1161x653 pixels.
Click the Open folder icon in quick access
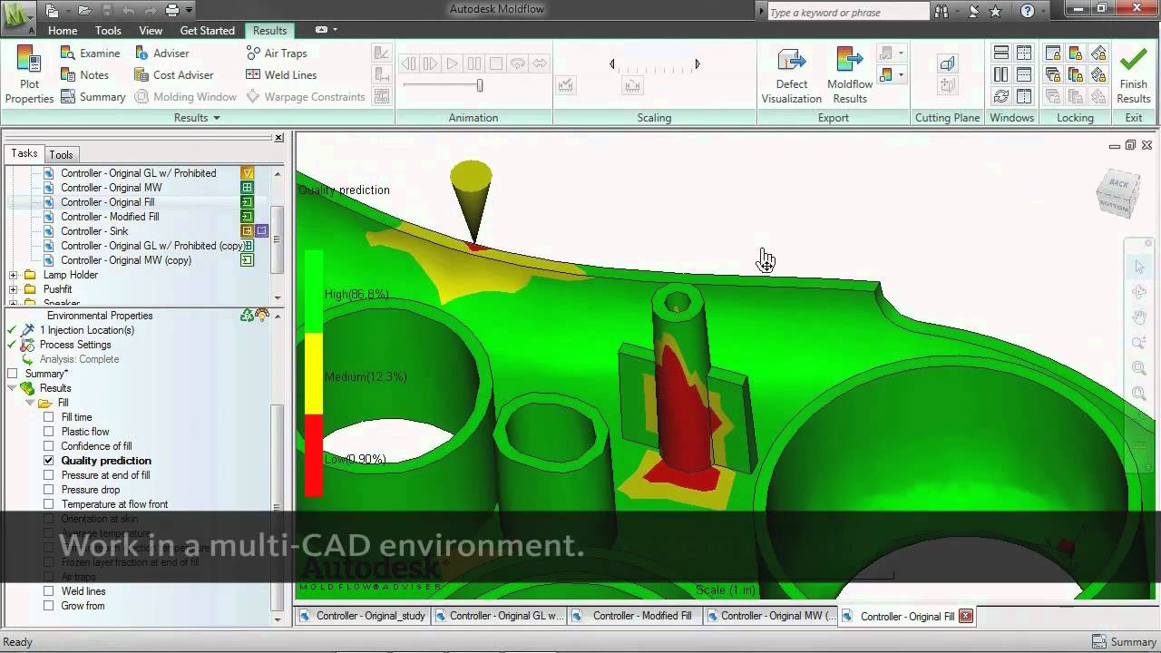pyautogui.click(x=84, y=11)
